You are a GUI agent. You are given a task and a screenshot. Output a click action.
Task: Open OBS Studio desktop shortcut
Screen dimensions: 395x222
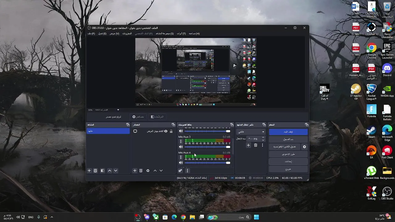387,193
